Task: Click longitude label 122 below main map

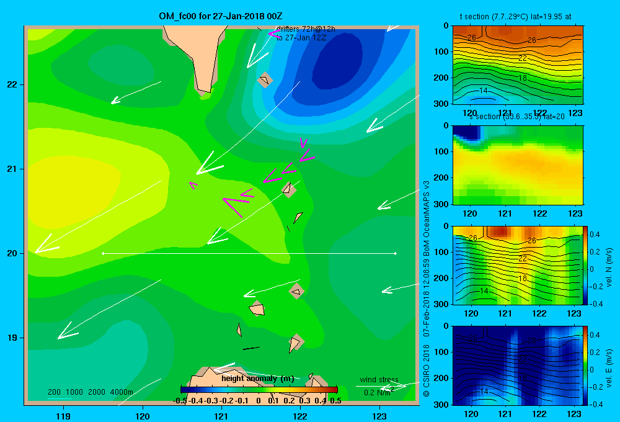Action: pos(300,416)
